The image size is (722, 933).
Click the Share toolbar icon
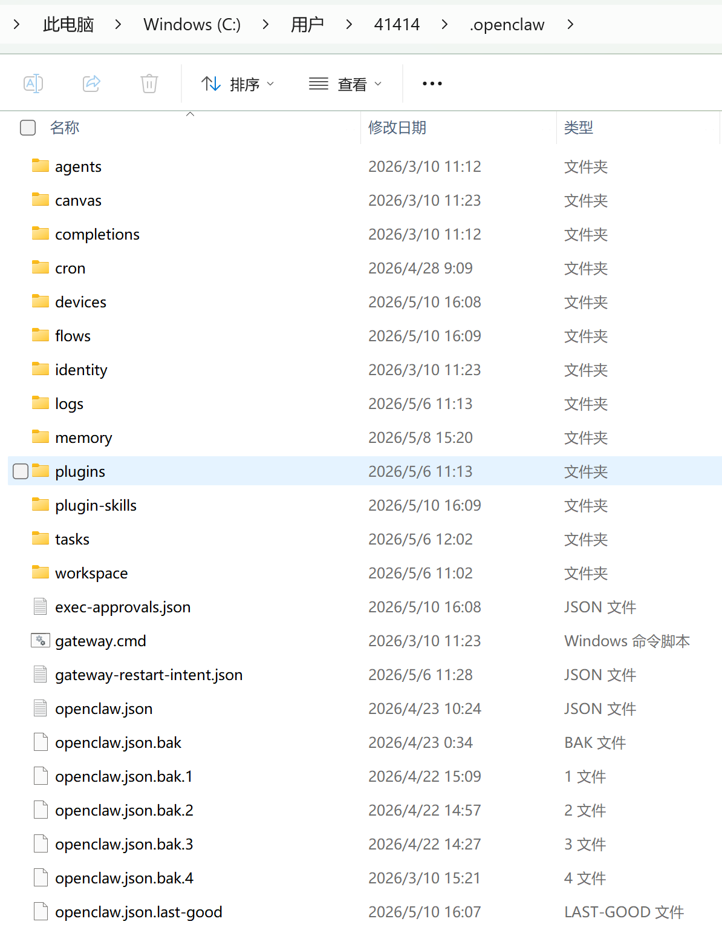click(91, 83)
